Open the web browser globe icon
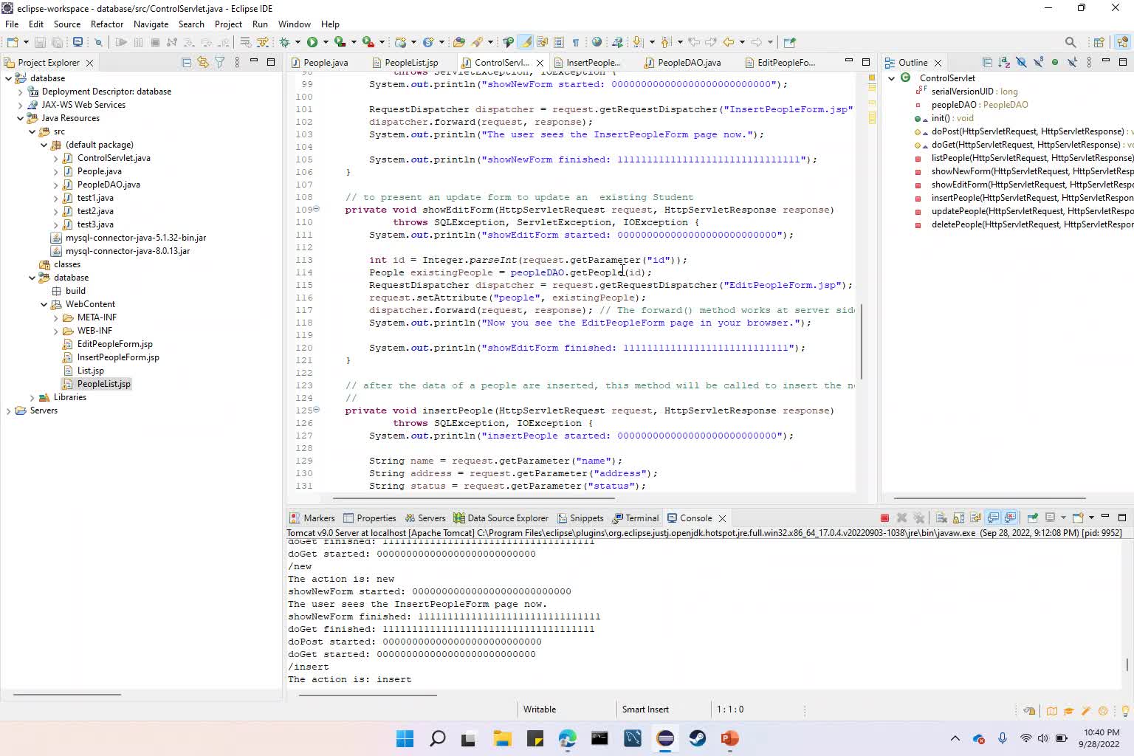The width and height of the screenshot is (1134, 756). point(597,42)
